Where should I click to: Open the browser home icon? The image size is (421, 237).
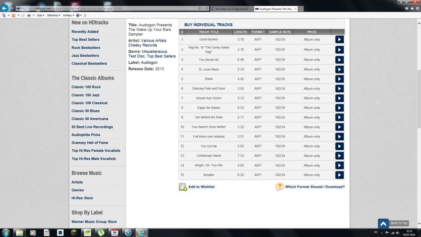(407, 9)
